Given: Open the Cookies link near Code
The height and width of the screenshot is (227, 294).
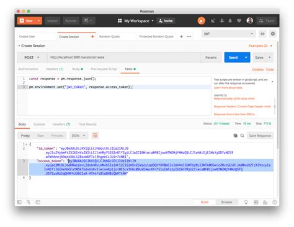Looking at the screenshot, I should (x=257, y=70).
